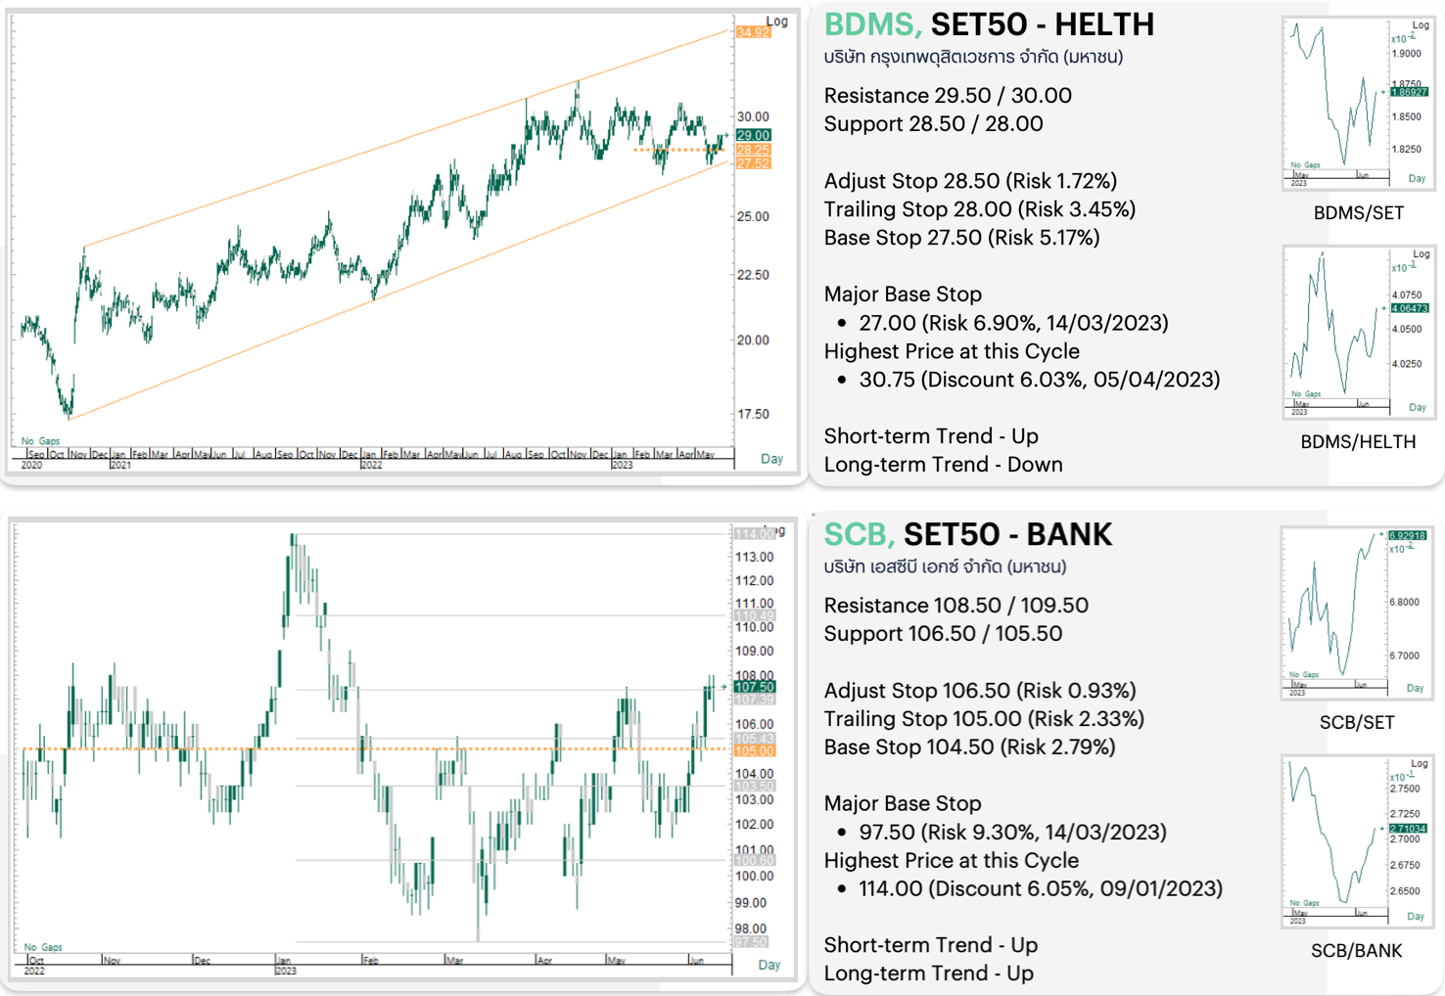Select 'Trailing Stop 28.00 (Risk 3.45%)'

pyautogui.click(x=980, y=208)
